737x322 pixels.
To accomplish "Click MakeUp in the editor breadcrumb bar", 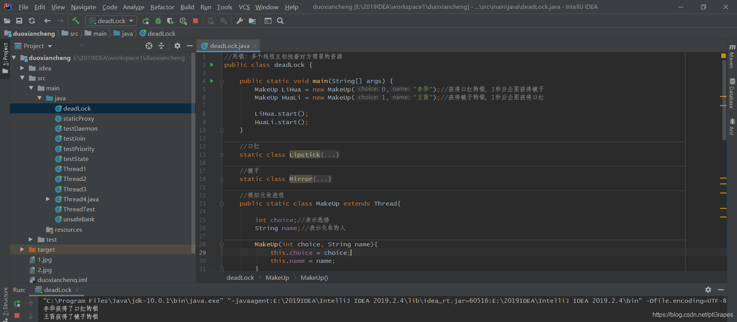I will tap(277, 277).
